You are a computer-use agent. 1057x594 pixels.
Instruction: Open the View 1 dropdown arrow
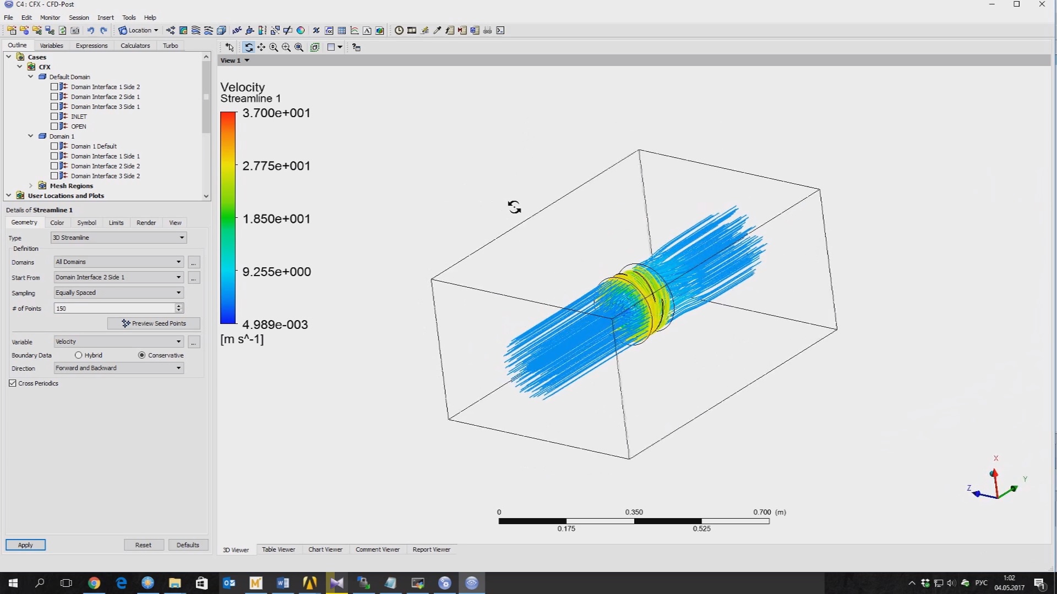click(x=247, y=61)
